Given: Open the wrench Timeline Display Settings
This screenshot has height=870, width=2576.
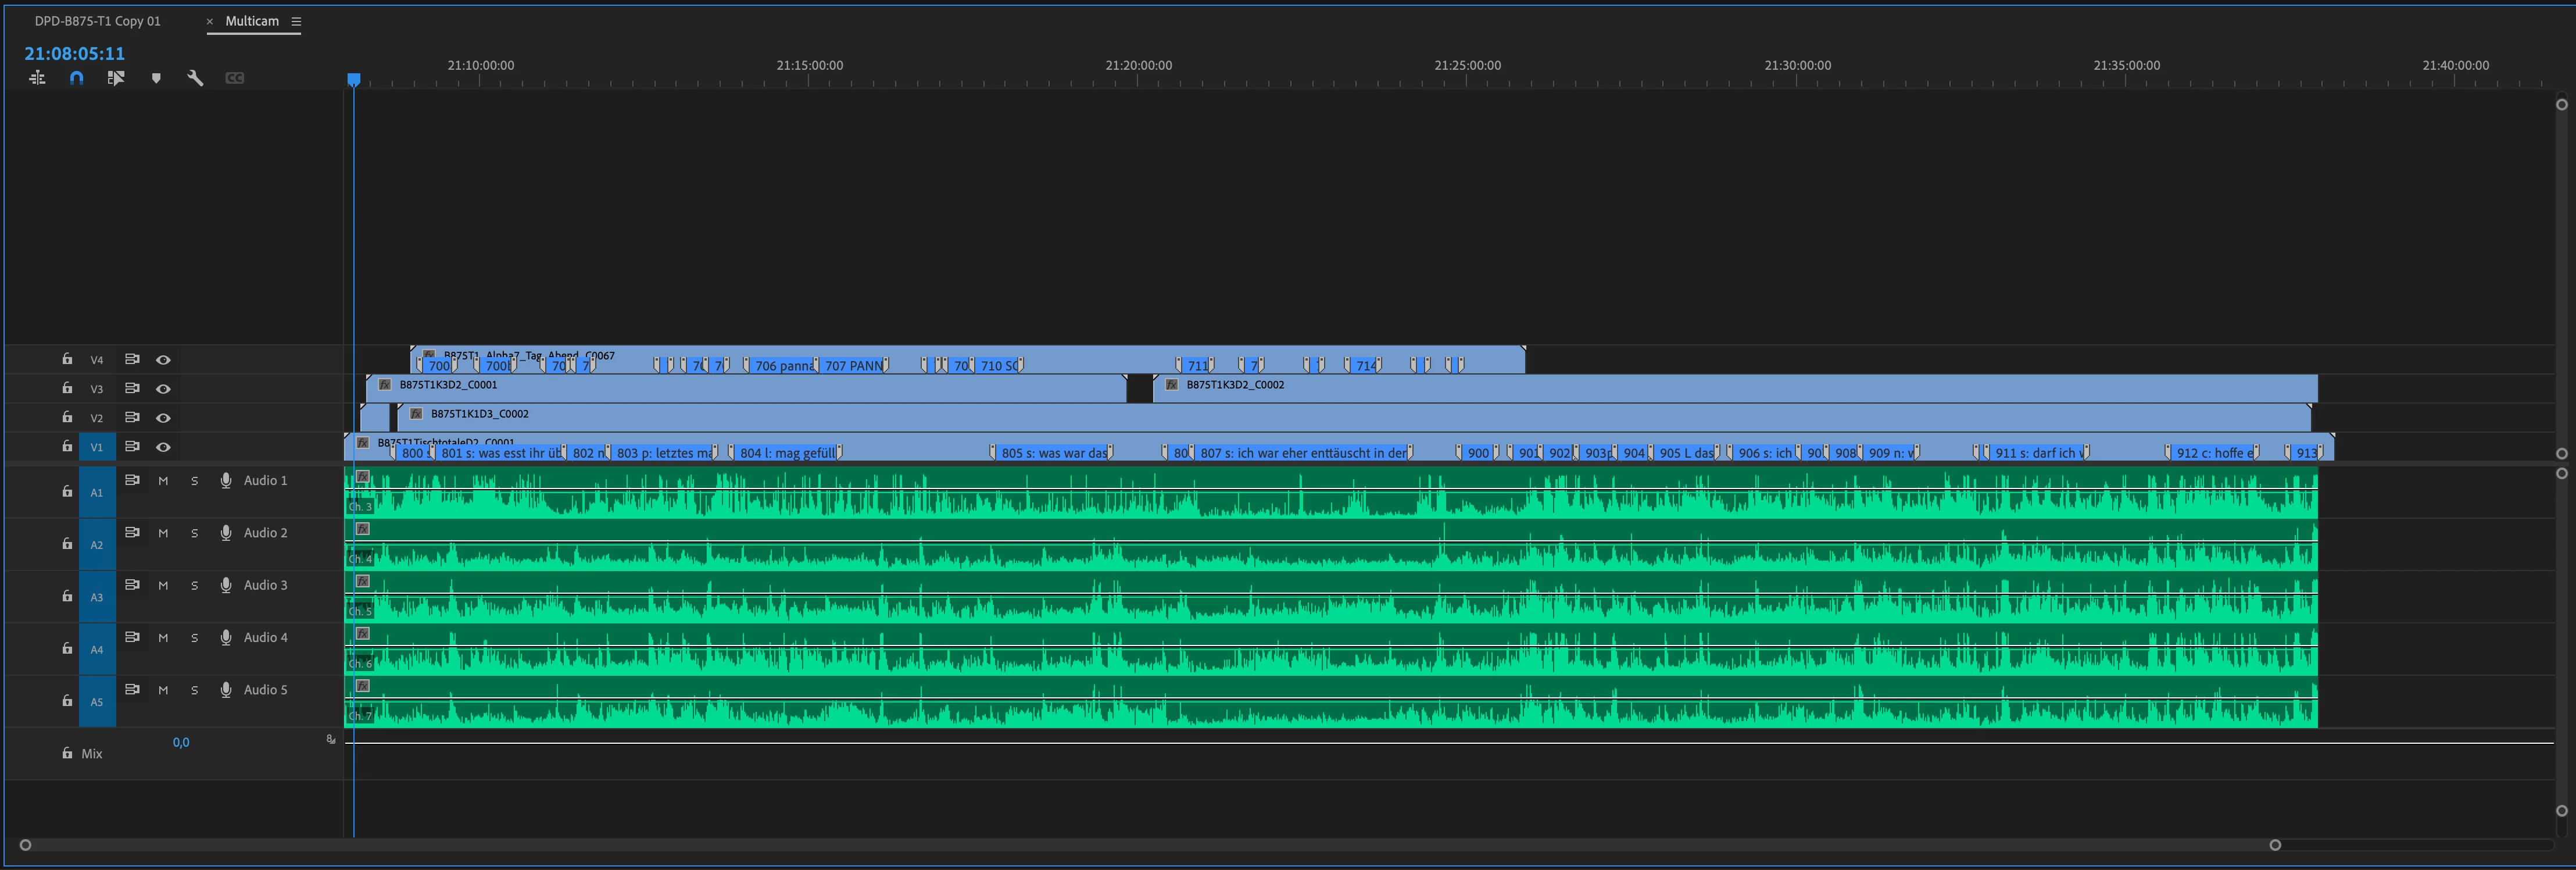Looking at the screenshot, I should coord(195,78).
